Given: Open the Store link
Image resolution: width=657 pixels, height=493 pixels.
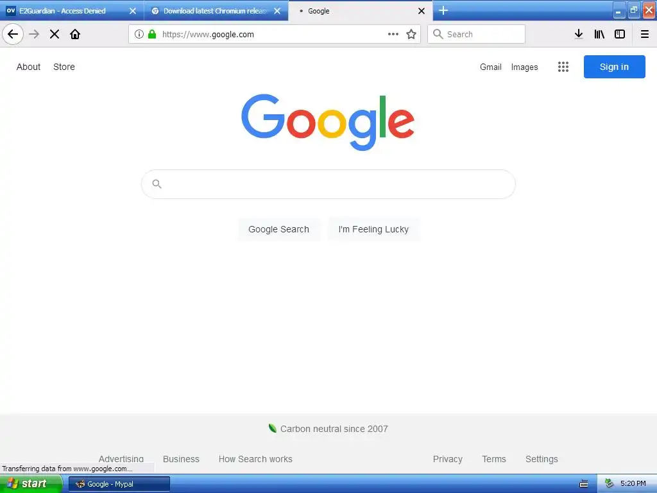Looking at the screenshot, I should (64, 67).
